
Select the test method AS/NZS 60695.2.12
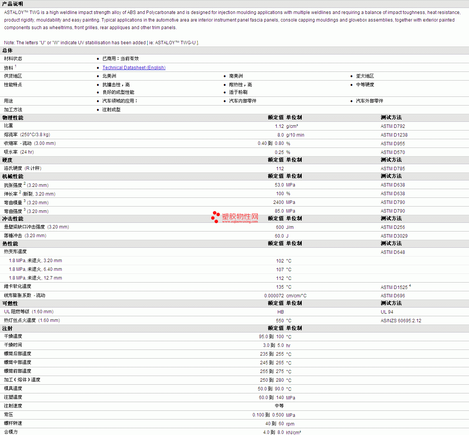click(401, 321)
